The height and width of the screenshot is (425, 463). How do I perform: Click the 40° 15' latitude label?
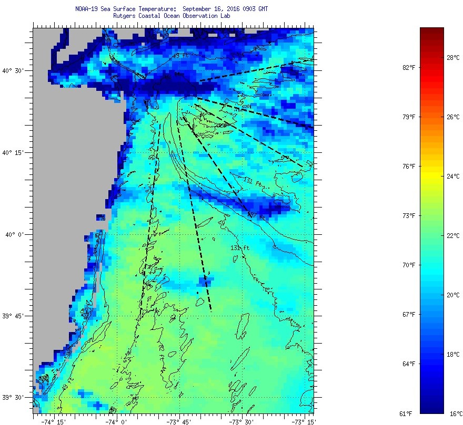(13, 153)
